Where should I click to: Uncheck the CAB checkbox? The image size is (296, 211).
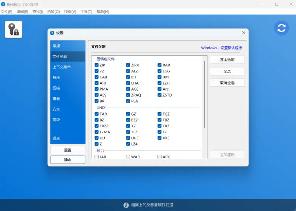pyautogui.click(x=96, y=77)
